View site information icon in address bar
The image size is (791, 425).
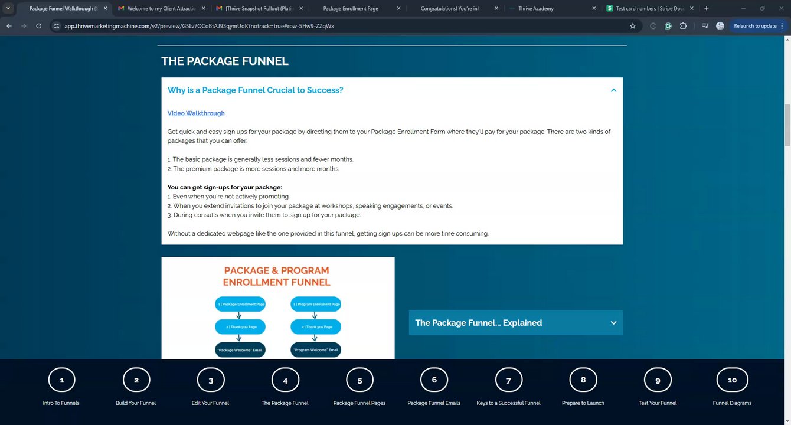(x=56, y=26)
